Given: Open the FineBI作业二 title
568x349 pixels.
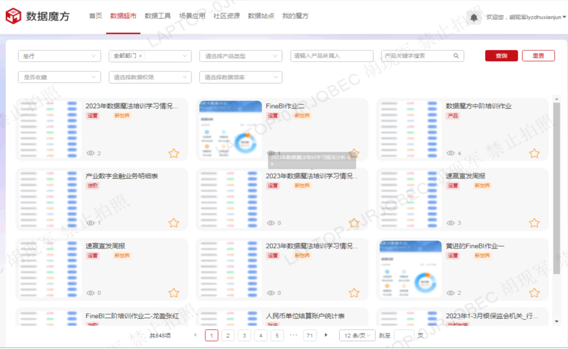Looking at the screenshot, I should click(x=285, y=106).
